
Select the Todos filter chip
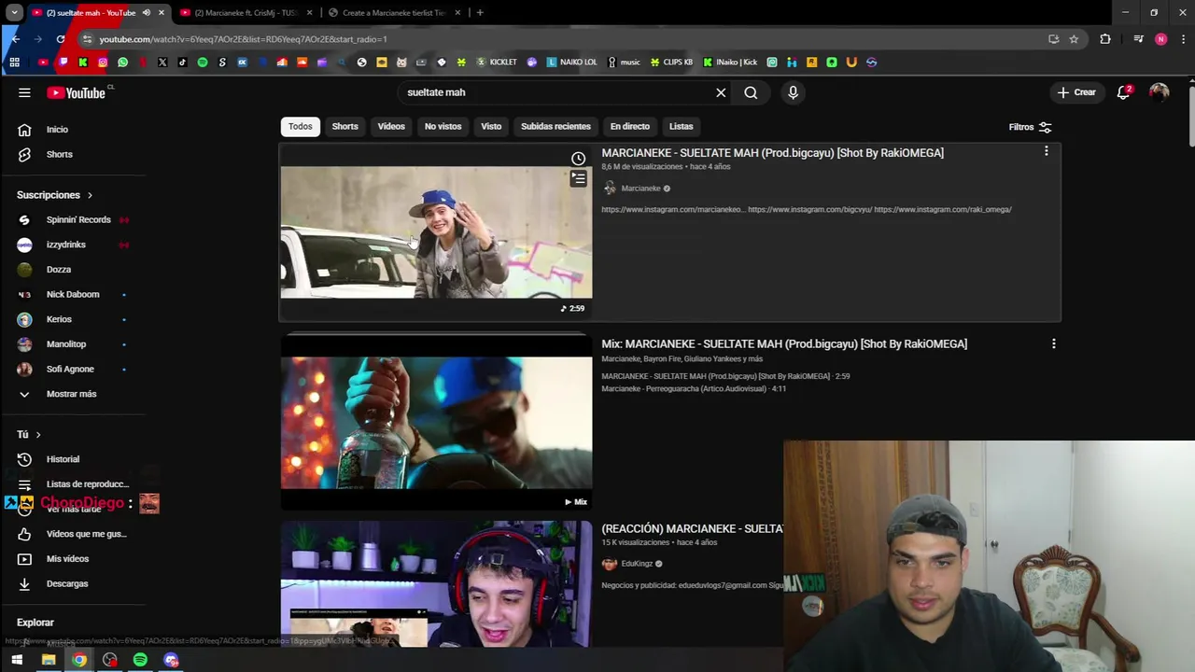click(300, 126)
